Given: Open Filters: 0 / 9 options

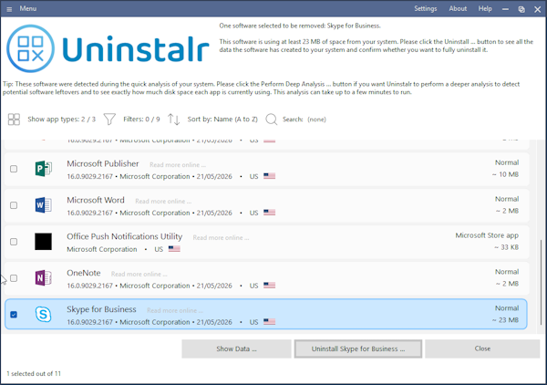Looking at the screenshot, I should click(141, 120).
